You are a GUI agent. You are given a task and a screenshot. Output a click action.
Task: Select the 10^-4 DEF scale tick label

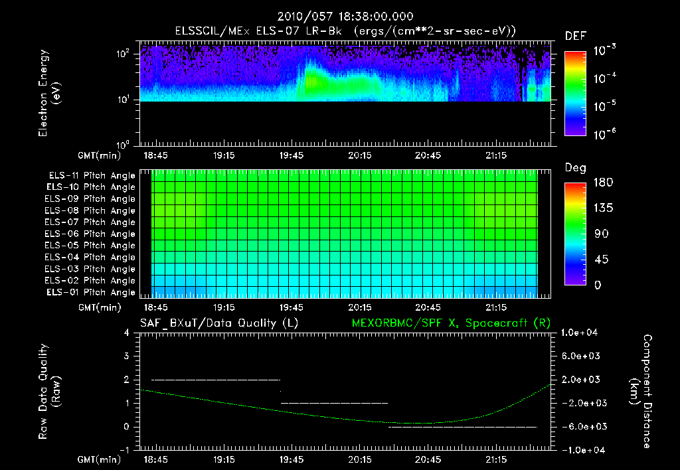pos(604,78)
